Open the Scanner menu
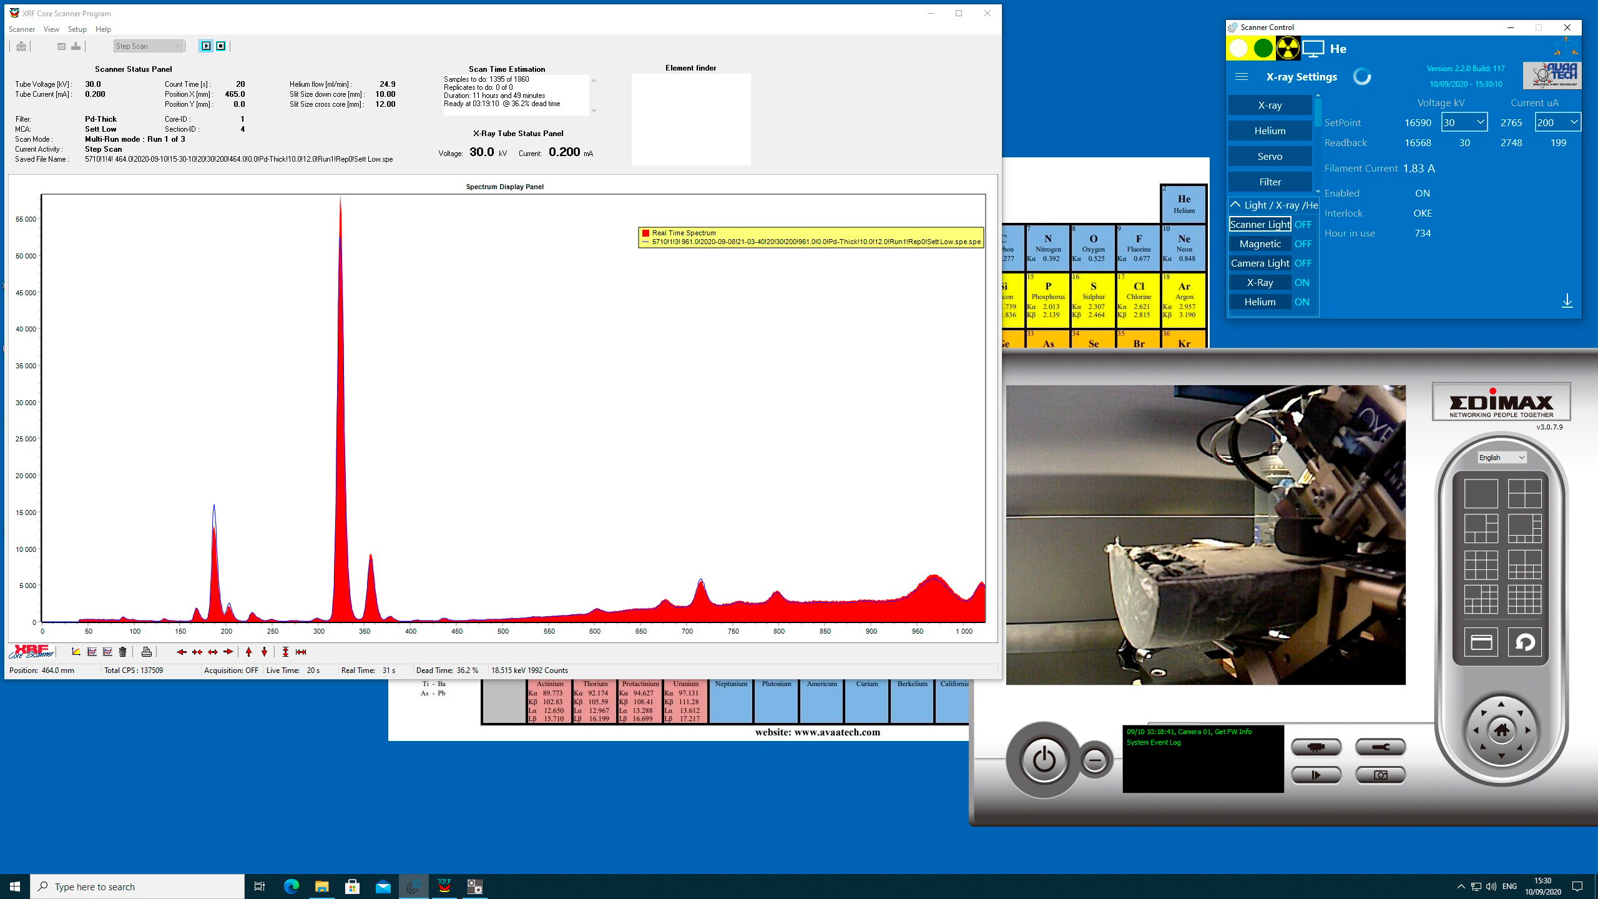This screenshot has width=1598, height=899. pos(22,29)
